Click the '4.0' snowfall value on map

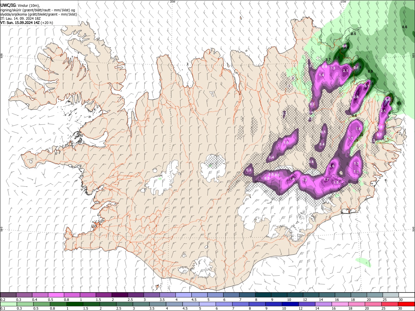(x=387, y=100)
